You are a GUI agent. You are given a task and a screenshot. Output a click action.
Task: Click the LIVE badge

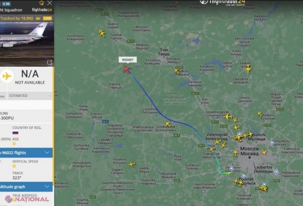coord(47,19)
